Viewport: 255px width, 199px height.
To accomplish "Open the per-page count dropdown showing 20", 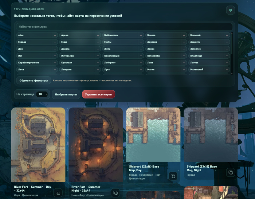I will click(x=42, y=94).
